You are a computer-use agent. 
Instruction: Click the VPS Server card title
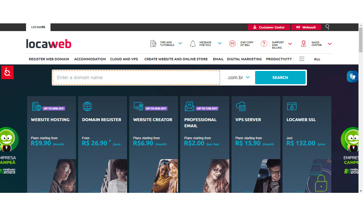tap(248, 120)
